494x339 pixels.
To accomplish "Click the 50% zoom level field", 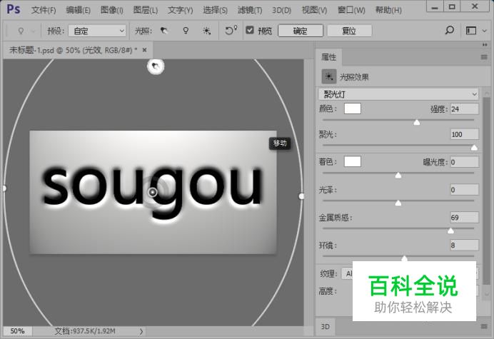I will click(17, 331).
